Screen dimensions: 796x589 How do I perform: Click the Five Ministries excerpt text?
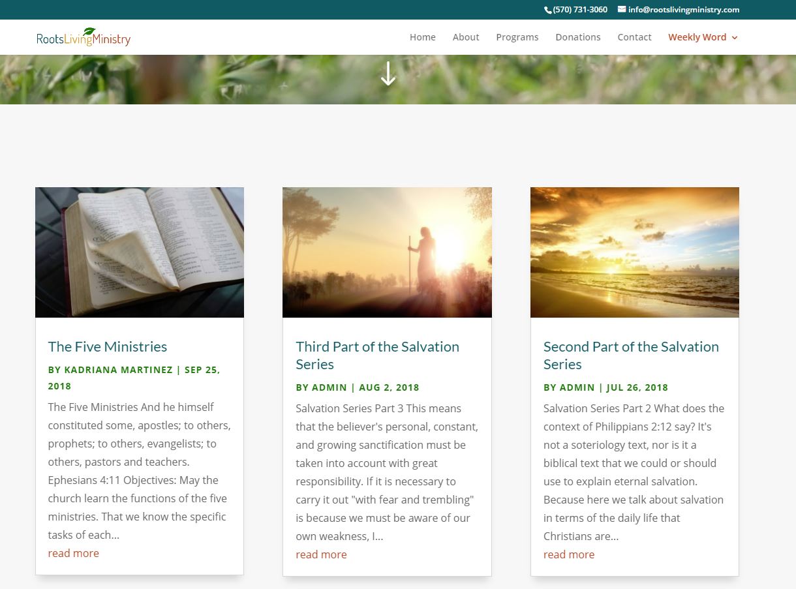click(x=139, y=471)
